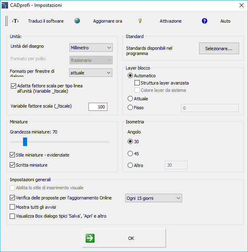Viewport: 248px width, 252px height.
Task: Toggle Colore layer da sistema checkbox
Action: tap(137, 90)
